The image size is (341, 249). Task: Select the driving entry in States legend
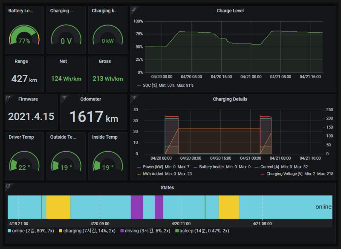coord(145,231)
